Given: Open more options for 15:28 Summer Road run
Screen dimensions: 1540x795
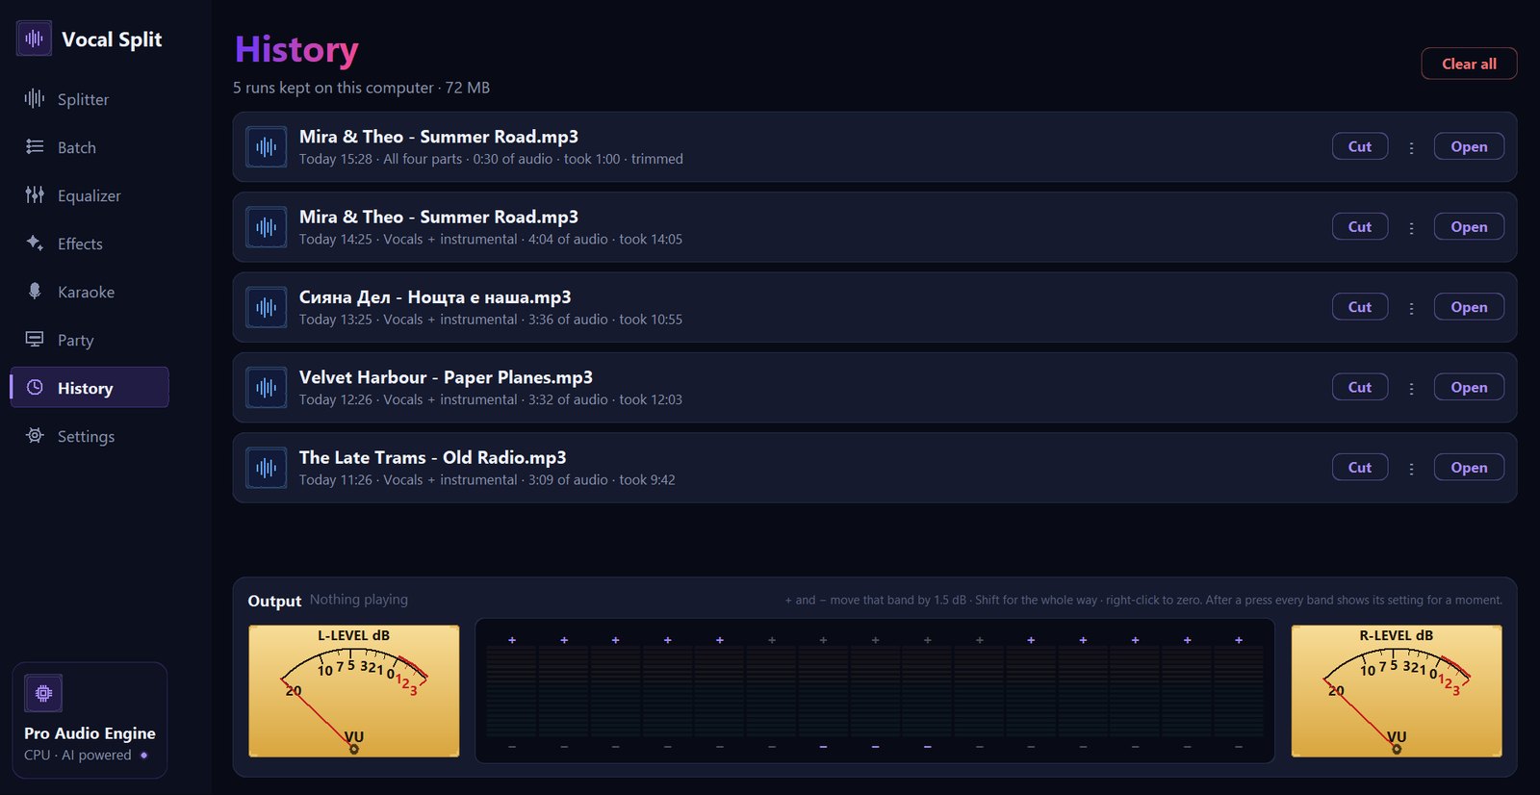Looking at the screenshot, I should pyautogui.click(x=1411, y=147).
